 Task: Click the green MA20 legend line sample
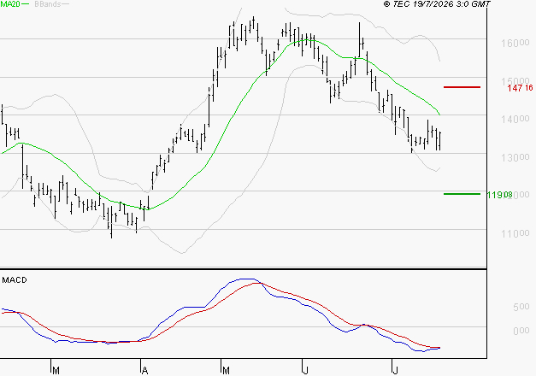pos(26,3)
